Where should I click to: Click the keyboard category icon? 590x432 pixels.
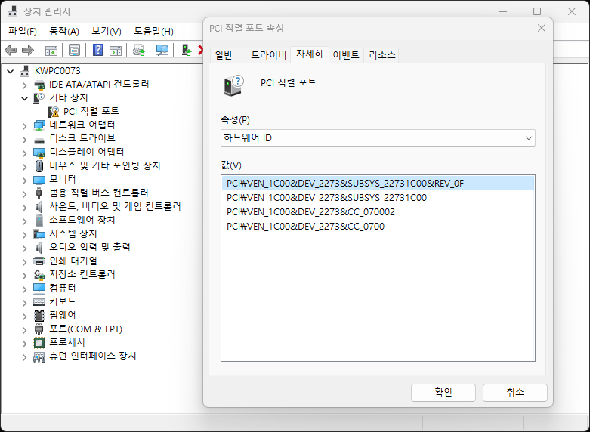point(39,302)
